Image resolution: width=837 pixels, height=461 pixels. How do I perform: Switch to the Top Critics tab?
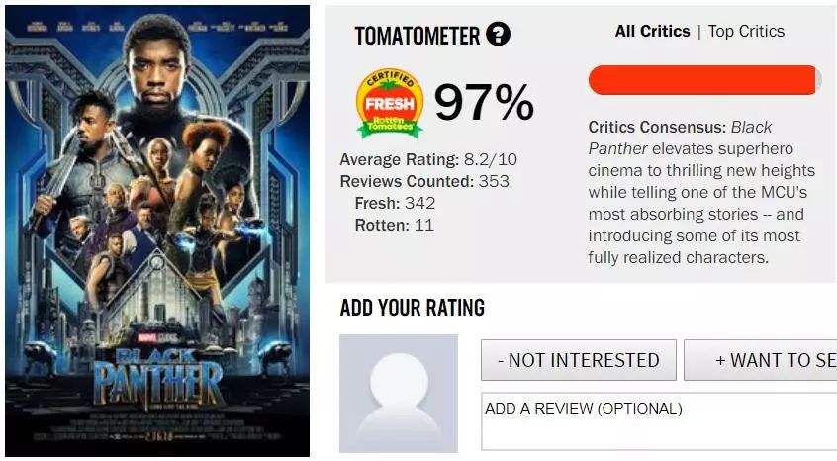746,32
